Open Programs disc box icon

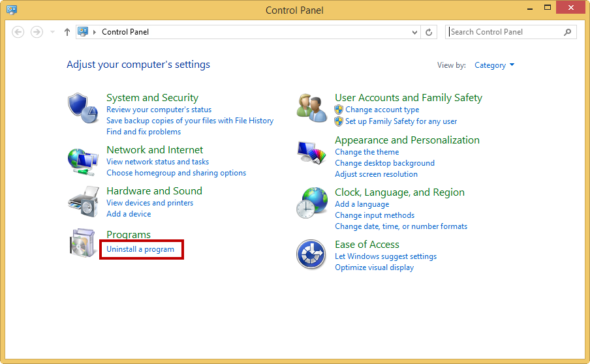coord(82,243)
